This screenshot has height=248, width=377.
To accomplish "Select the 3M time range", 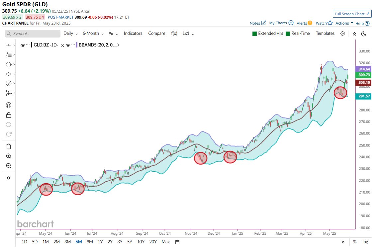I will 67,242.
